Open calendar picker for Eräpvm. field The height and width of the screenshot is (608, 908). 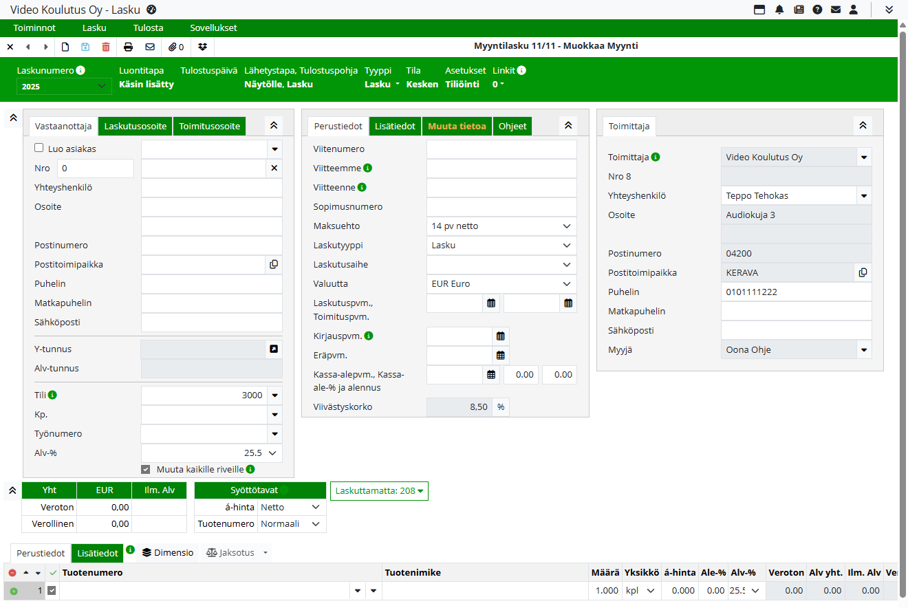(501, 356)
